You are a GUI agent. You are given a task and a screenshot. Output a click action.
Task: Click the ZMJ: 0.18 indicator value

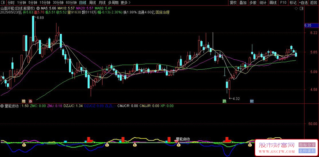[x=55, y=106]
